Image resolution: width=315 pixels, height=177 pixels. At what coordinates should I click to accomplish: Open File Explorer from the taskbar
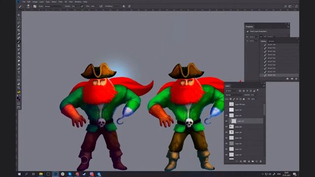[x=41, y=174]
